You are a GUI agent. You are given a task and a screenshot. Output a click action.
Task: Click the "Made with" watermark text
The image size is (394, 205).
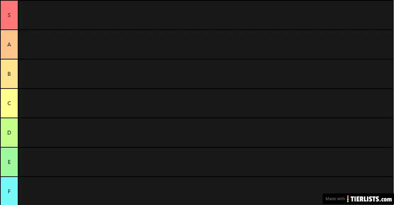[335, 199]
